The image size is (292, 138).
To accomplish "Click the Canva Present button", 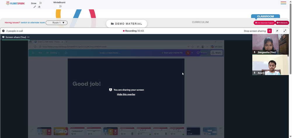I will (x=202, y=53).
